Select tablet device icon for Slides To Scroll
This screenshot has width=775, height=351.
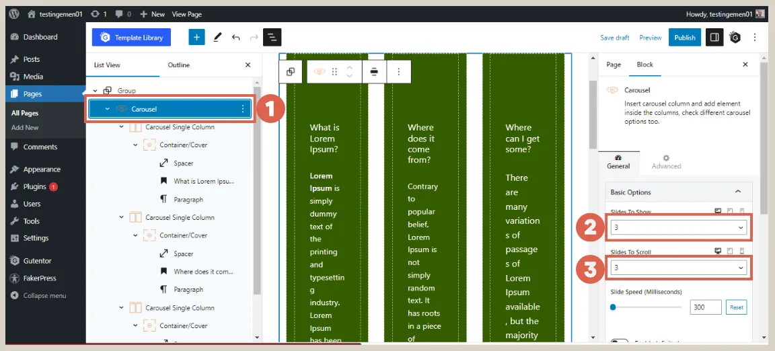pyautogui.click(x=730, y=251)
